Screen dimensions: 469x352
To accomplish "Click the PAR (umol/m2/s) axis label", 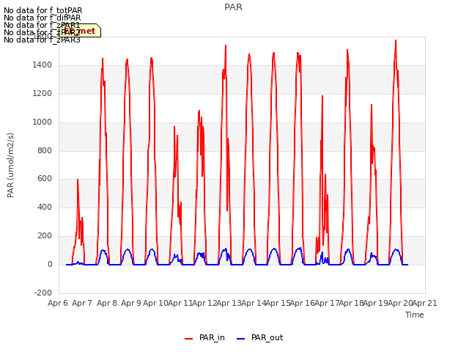I will click(x=10, y=165).
